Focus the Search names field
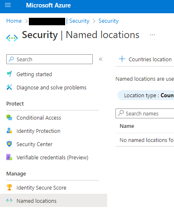Image resolution: width=174 pixels, height=209 pixels. coord(145,113)
